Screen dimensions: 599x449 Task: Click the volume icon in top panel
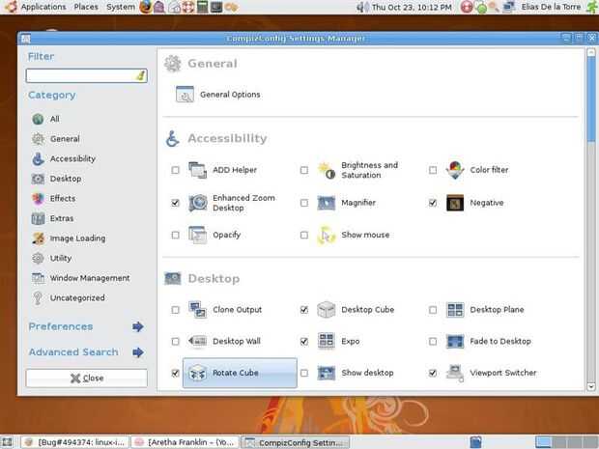(361, 7)
